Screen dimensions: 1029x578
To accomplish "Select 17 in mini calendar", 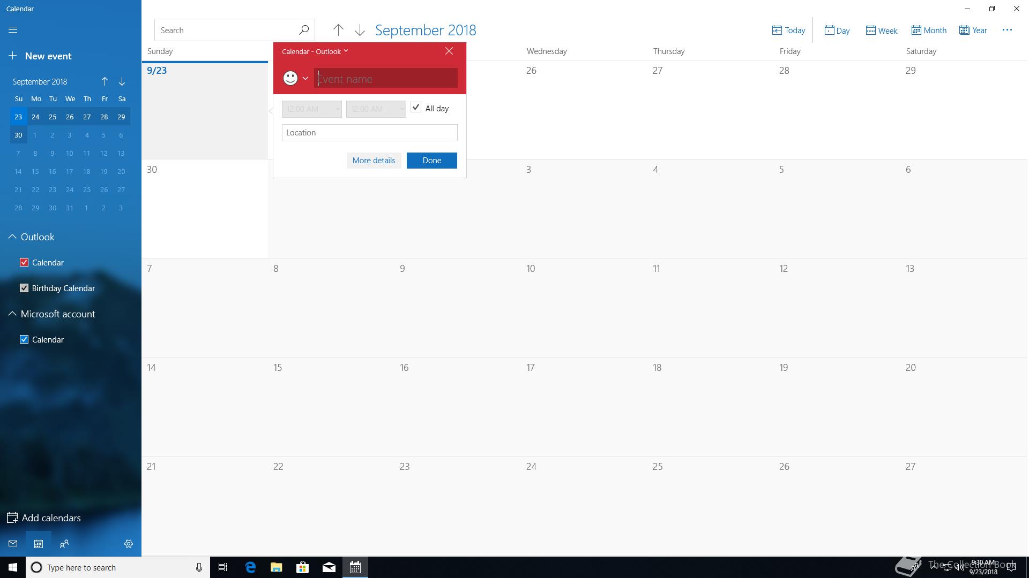I will (70, 171).
